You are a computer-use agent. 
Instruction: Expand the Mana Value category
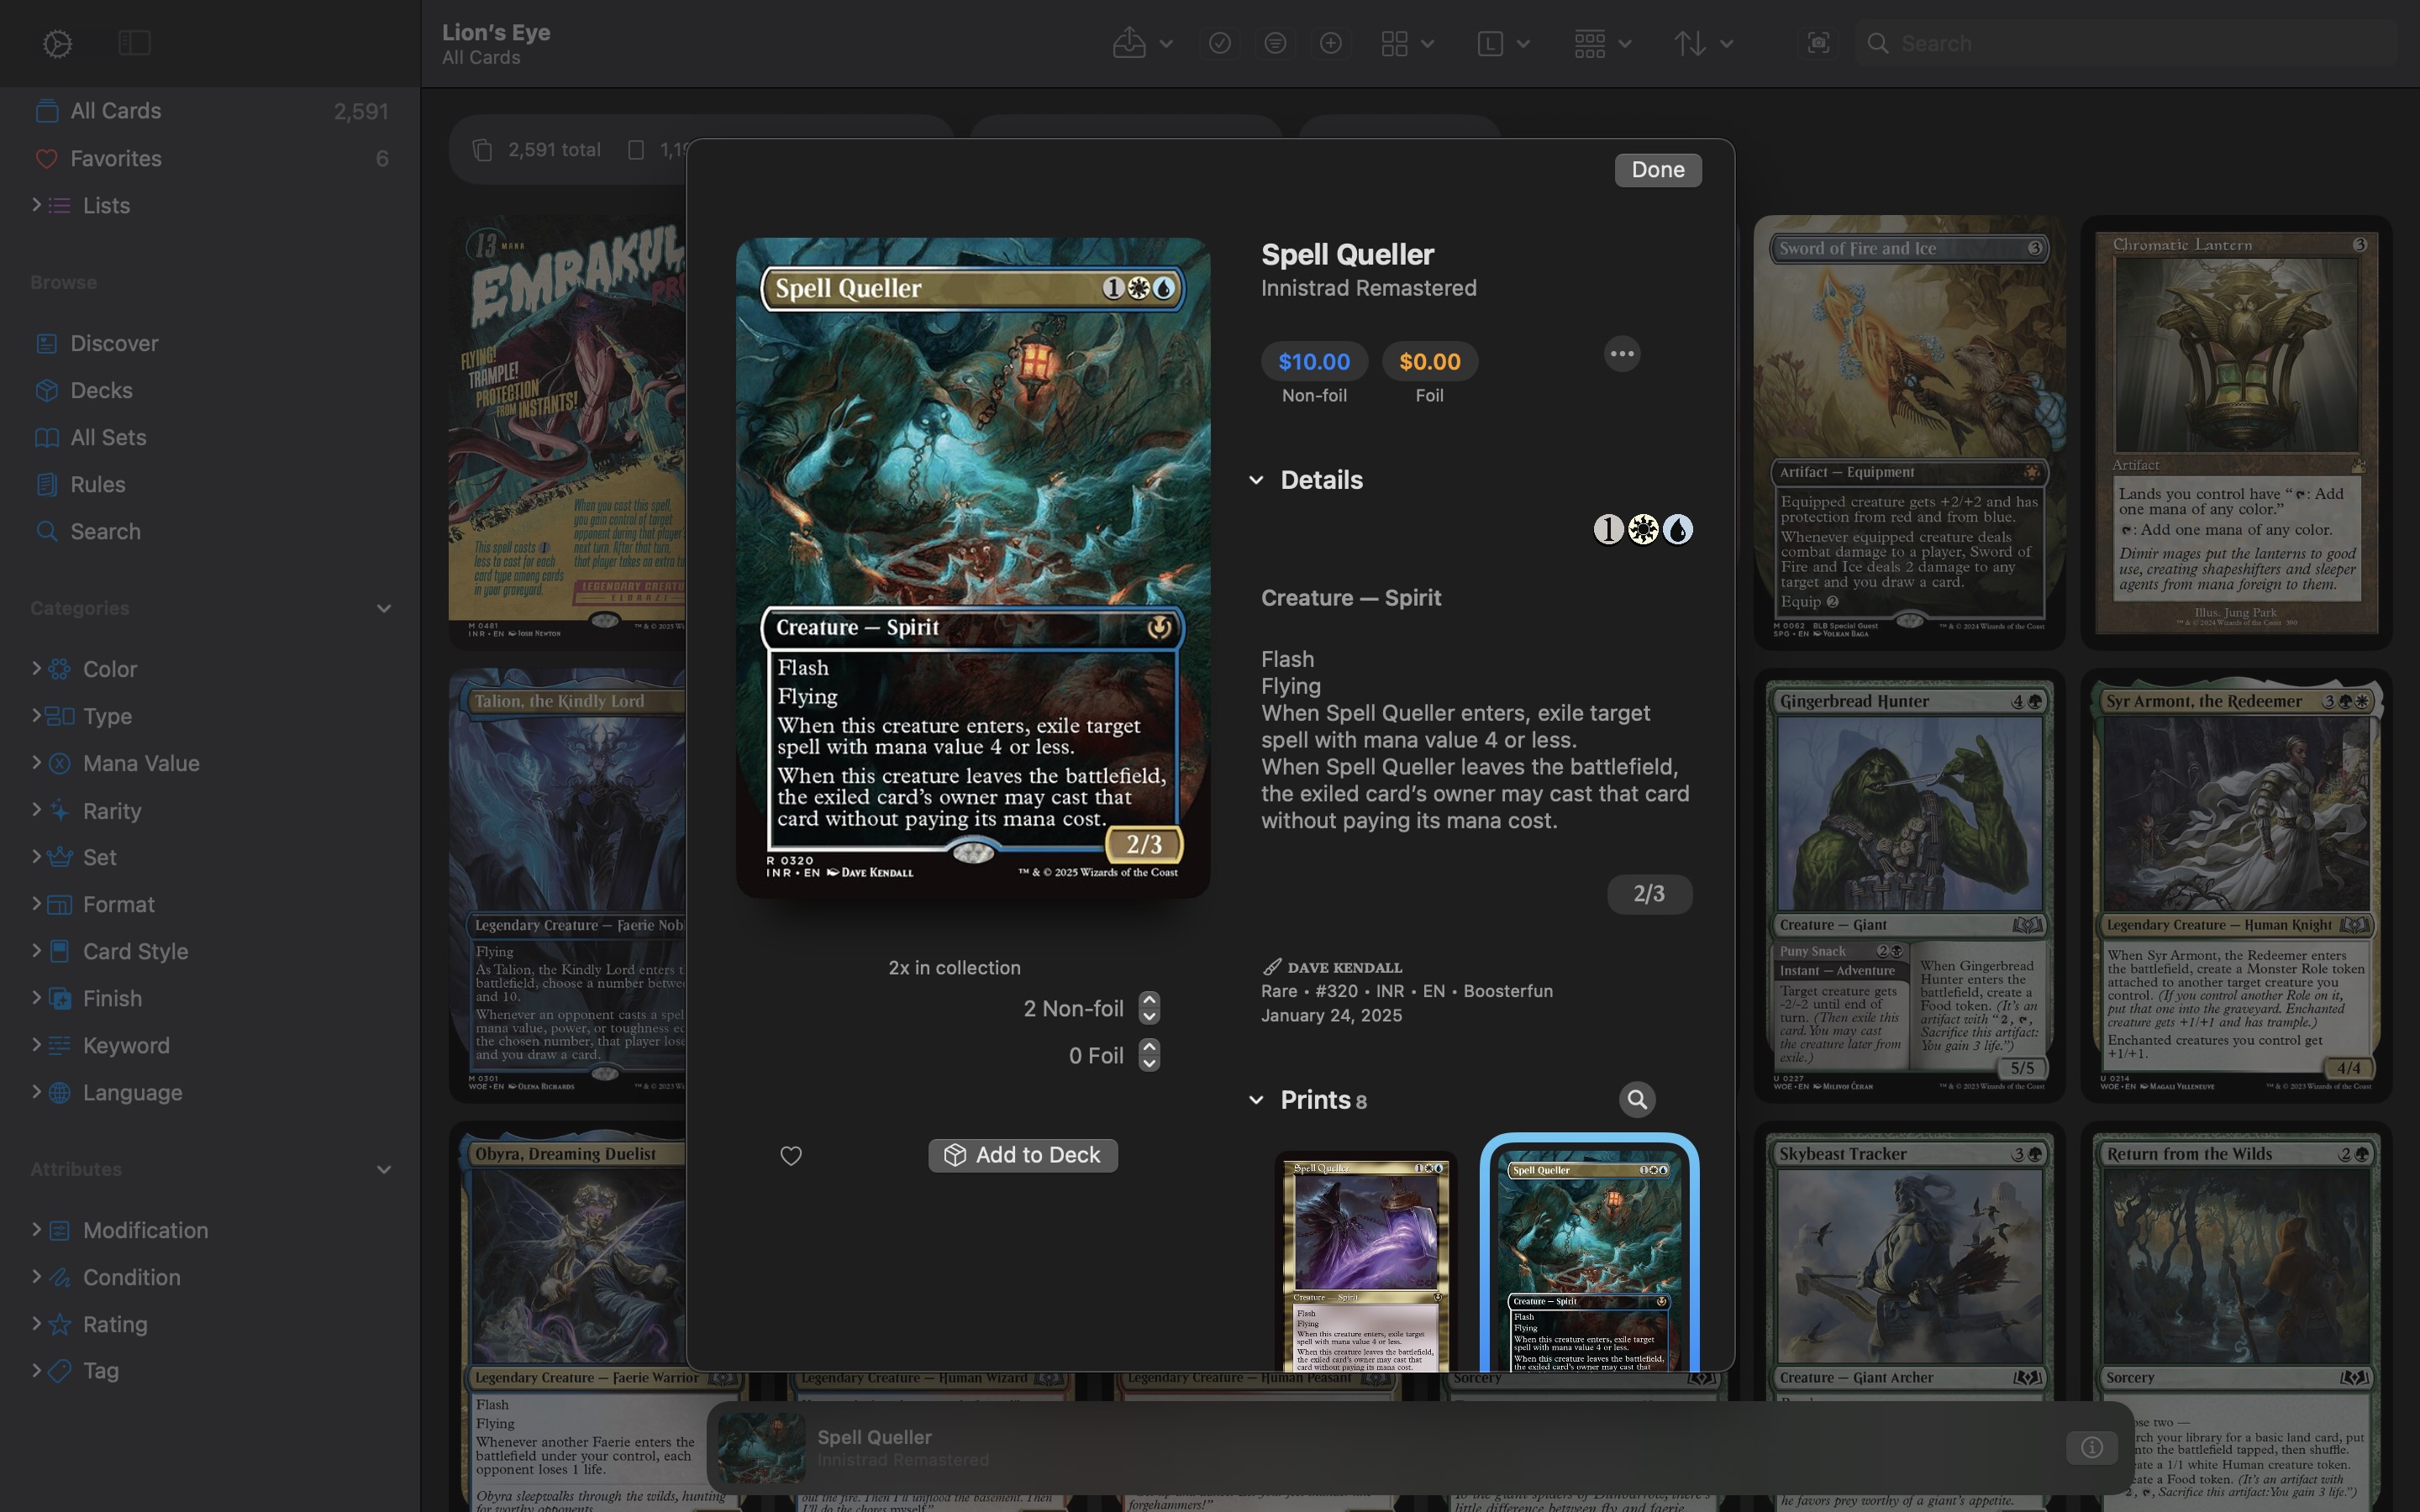(36, 762)
